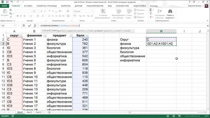The height and width of the screenshot is (118, 210).
Task: Open filter dropdown for предмет column
Action: pyautogui.click(x=71, y=36)
